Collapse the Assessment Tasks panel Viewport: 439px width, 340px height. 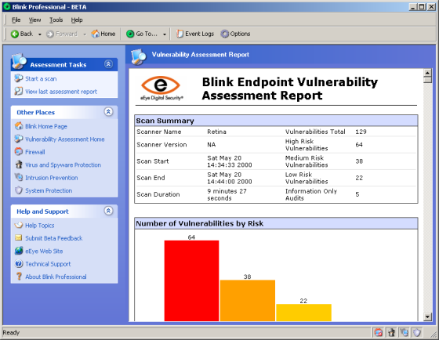coord(108,64)
